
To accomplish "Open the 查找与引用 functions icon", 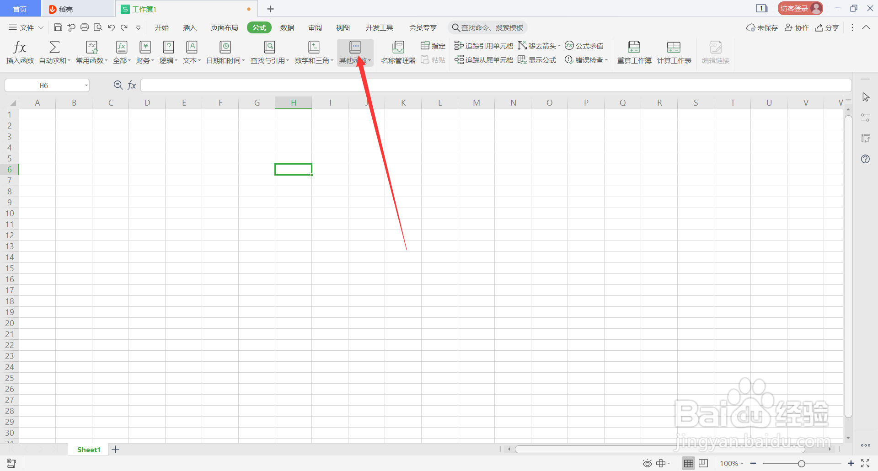I will pos(269,47).
